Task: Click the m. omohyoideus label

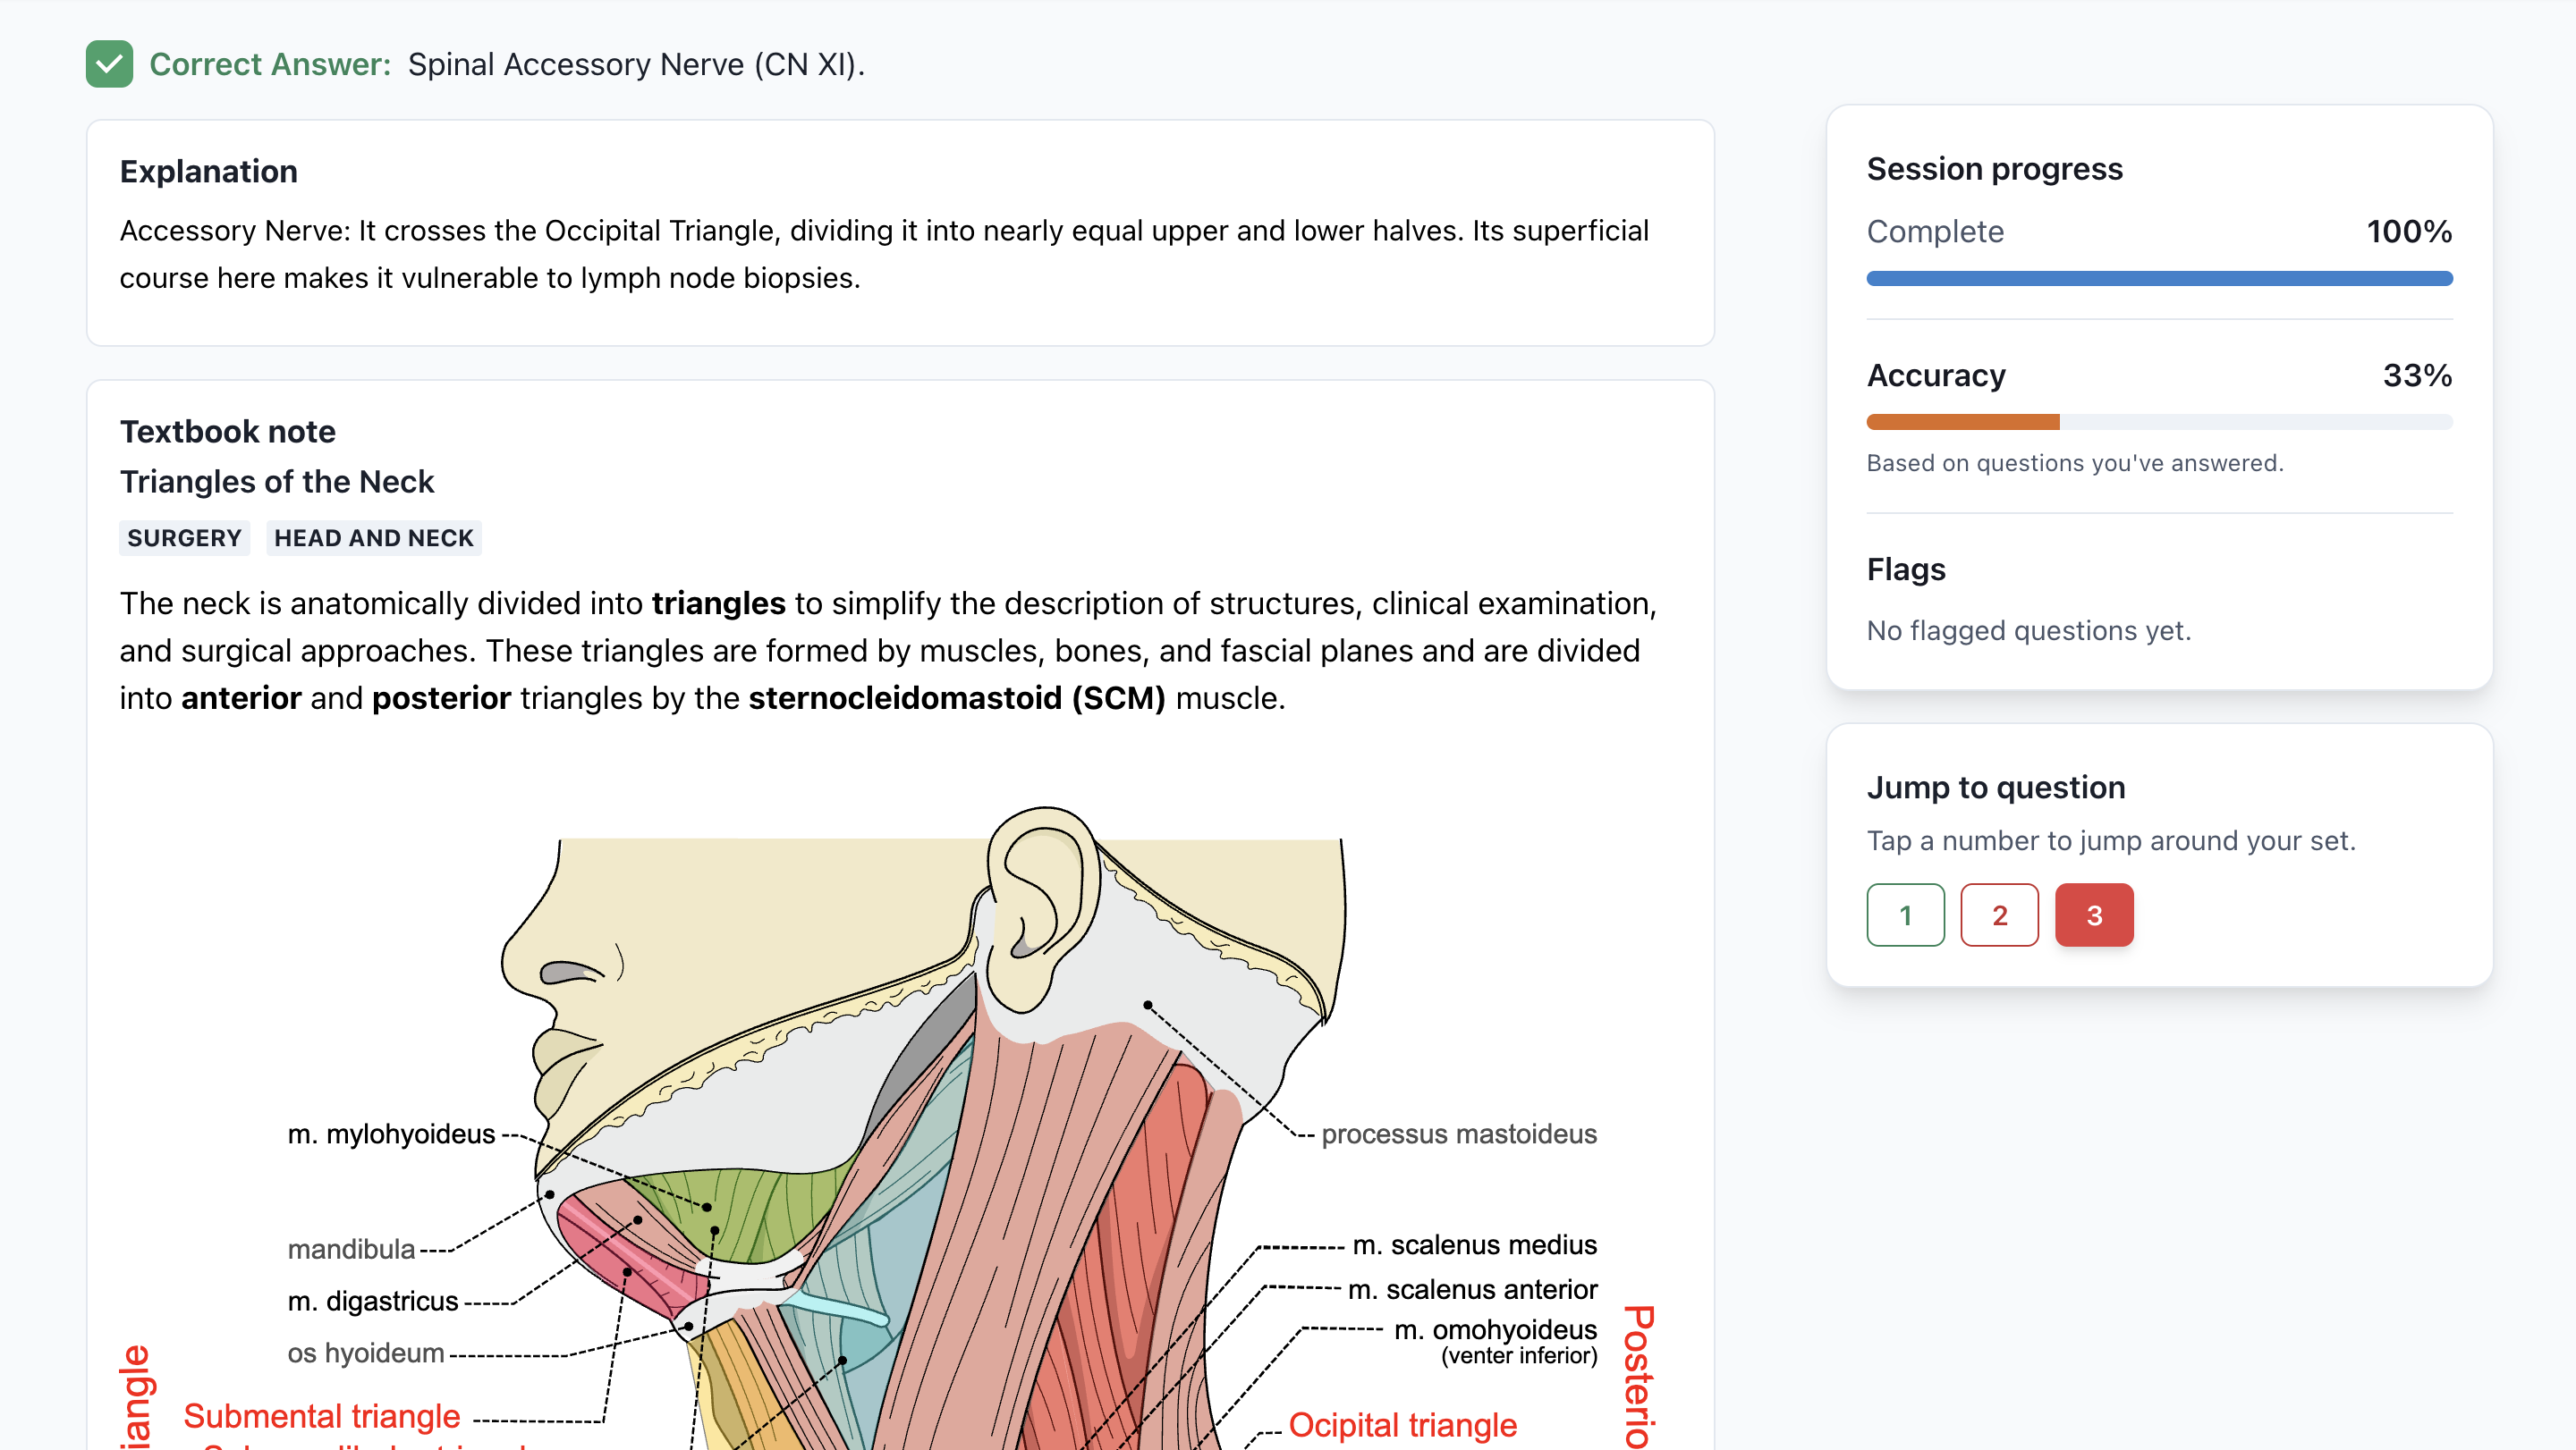Action: tap(1495, 1329)
